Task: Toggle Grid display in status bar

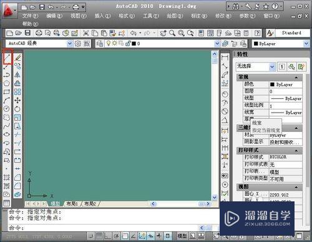Action: pyautogui.click(x=99, y=236)
